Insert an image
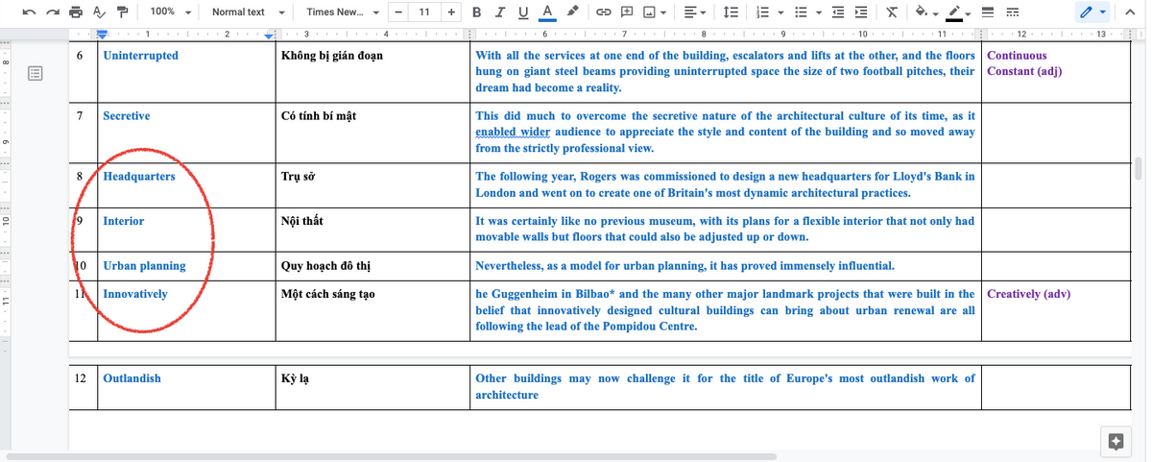 click(x=650, y=12)
